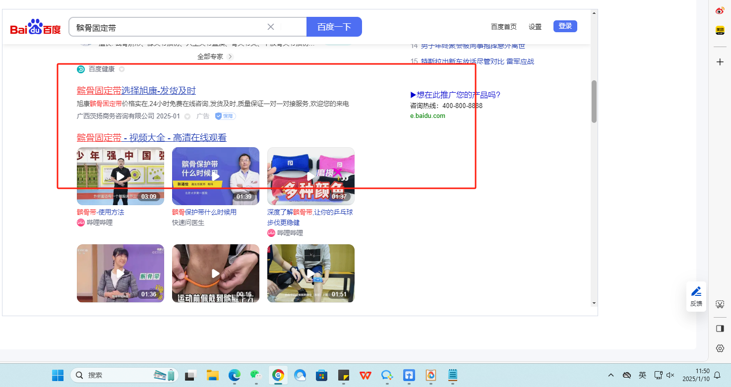Open WPS Office from the taskbar
This screenshot has height=387, width=731.
click(365, 375)
